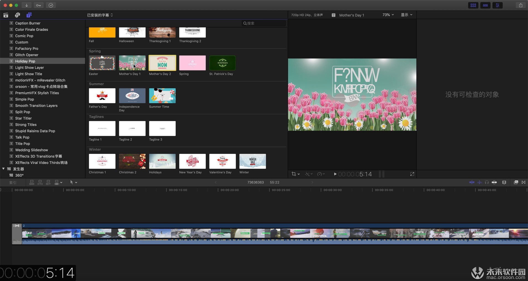Open clip appearance filmstrip icon
Viewport: 528px width, 281px height.
click(504, 182)
